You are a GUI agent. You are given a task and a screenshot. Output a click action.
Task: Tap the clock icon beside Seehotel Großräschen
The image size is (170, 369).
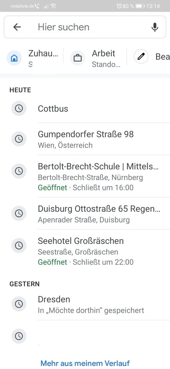click(x=19, y=246)
